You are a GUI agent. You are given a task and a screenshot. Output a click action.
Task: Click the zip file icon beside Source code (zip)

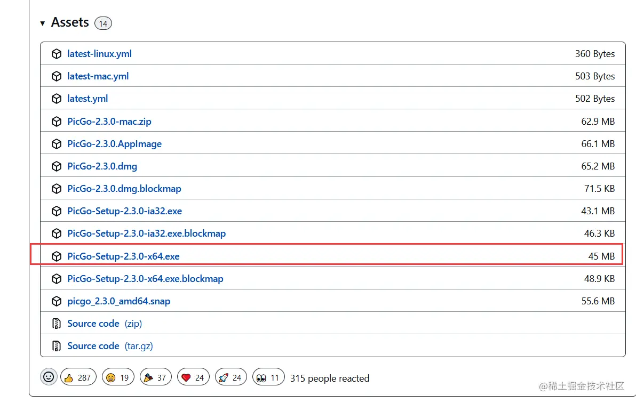pyautogui.click(x=57, y=324)
